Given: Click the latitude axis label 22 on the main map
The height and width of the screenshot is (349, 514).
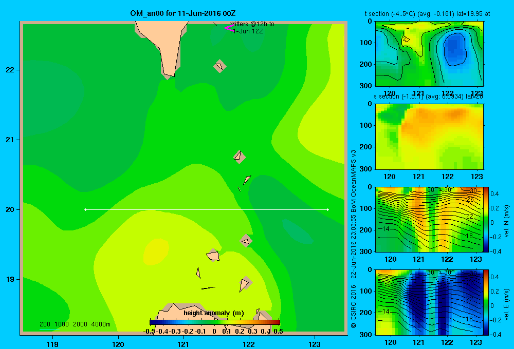Looking at the screenshot, I should 10,70.
